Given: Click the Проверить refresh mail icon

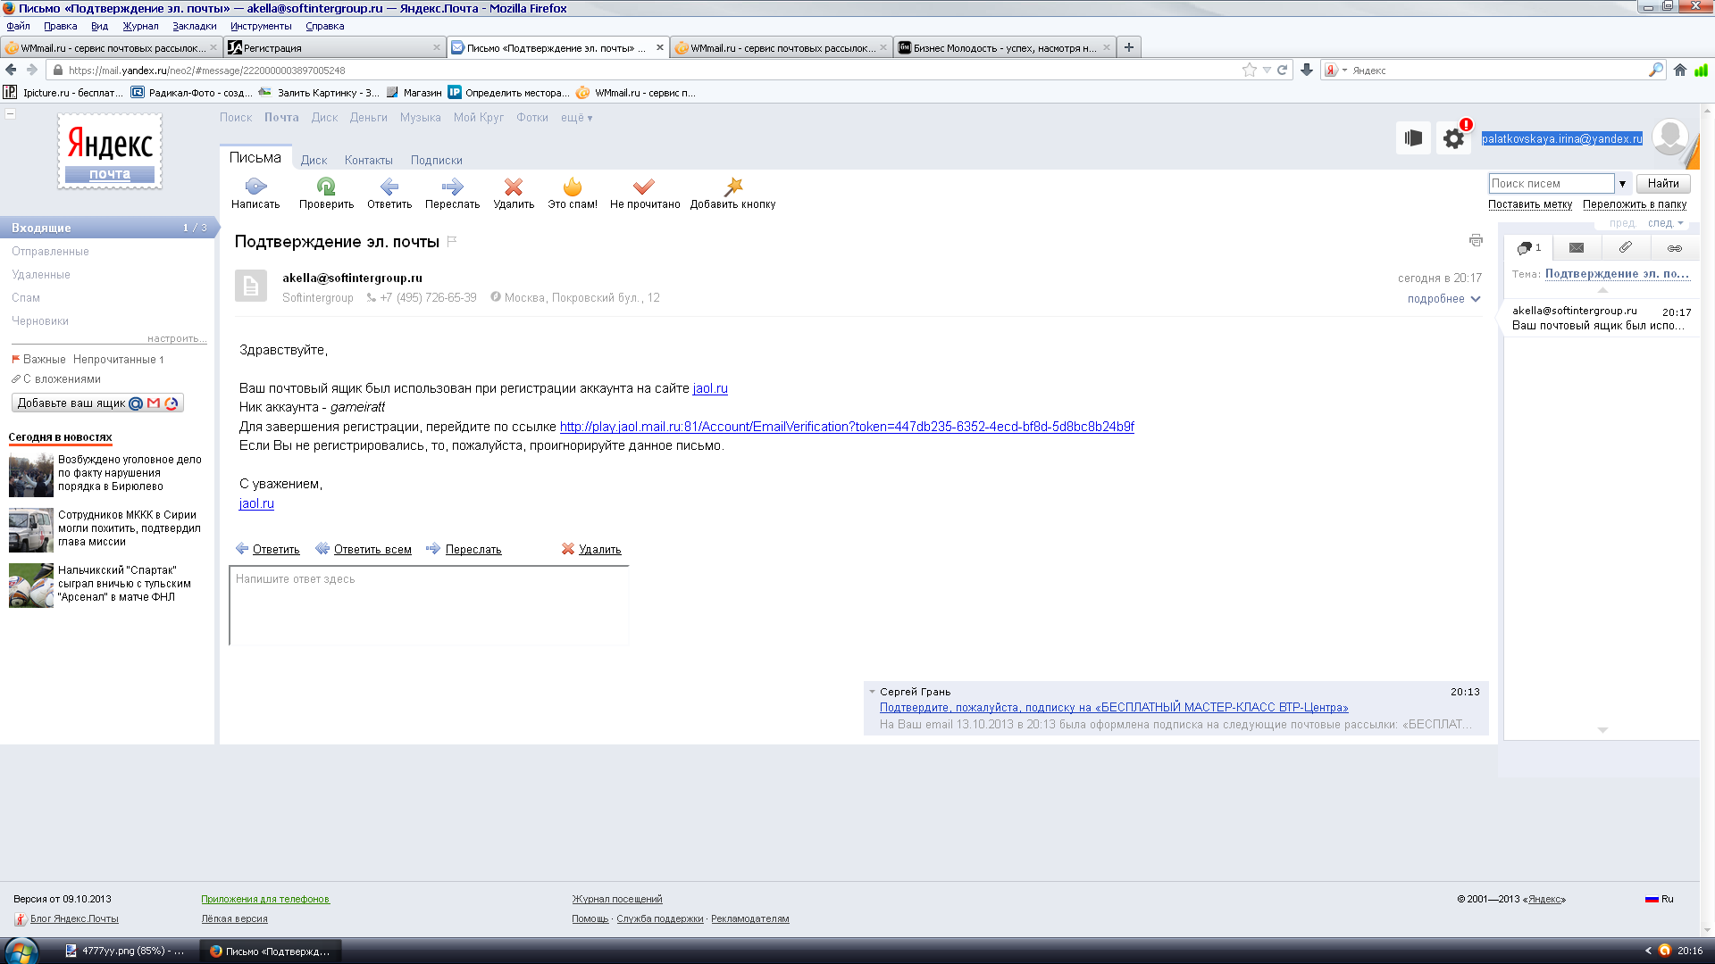Looking at the screenshot, I should tap(326, 187).
